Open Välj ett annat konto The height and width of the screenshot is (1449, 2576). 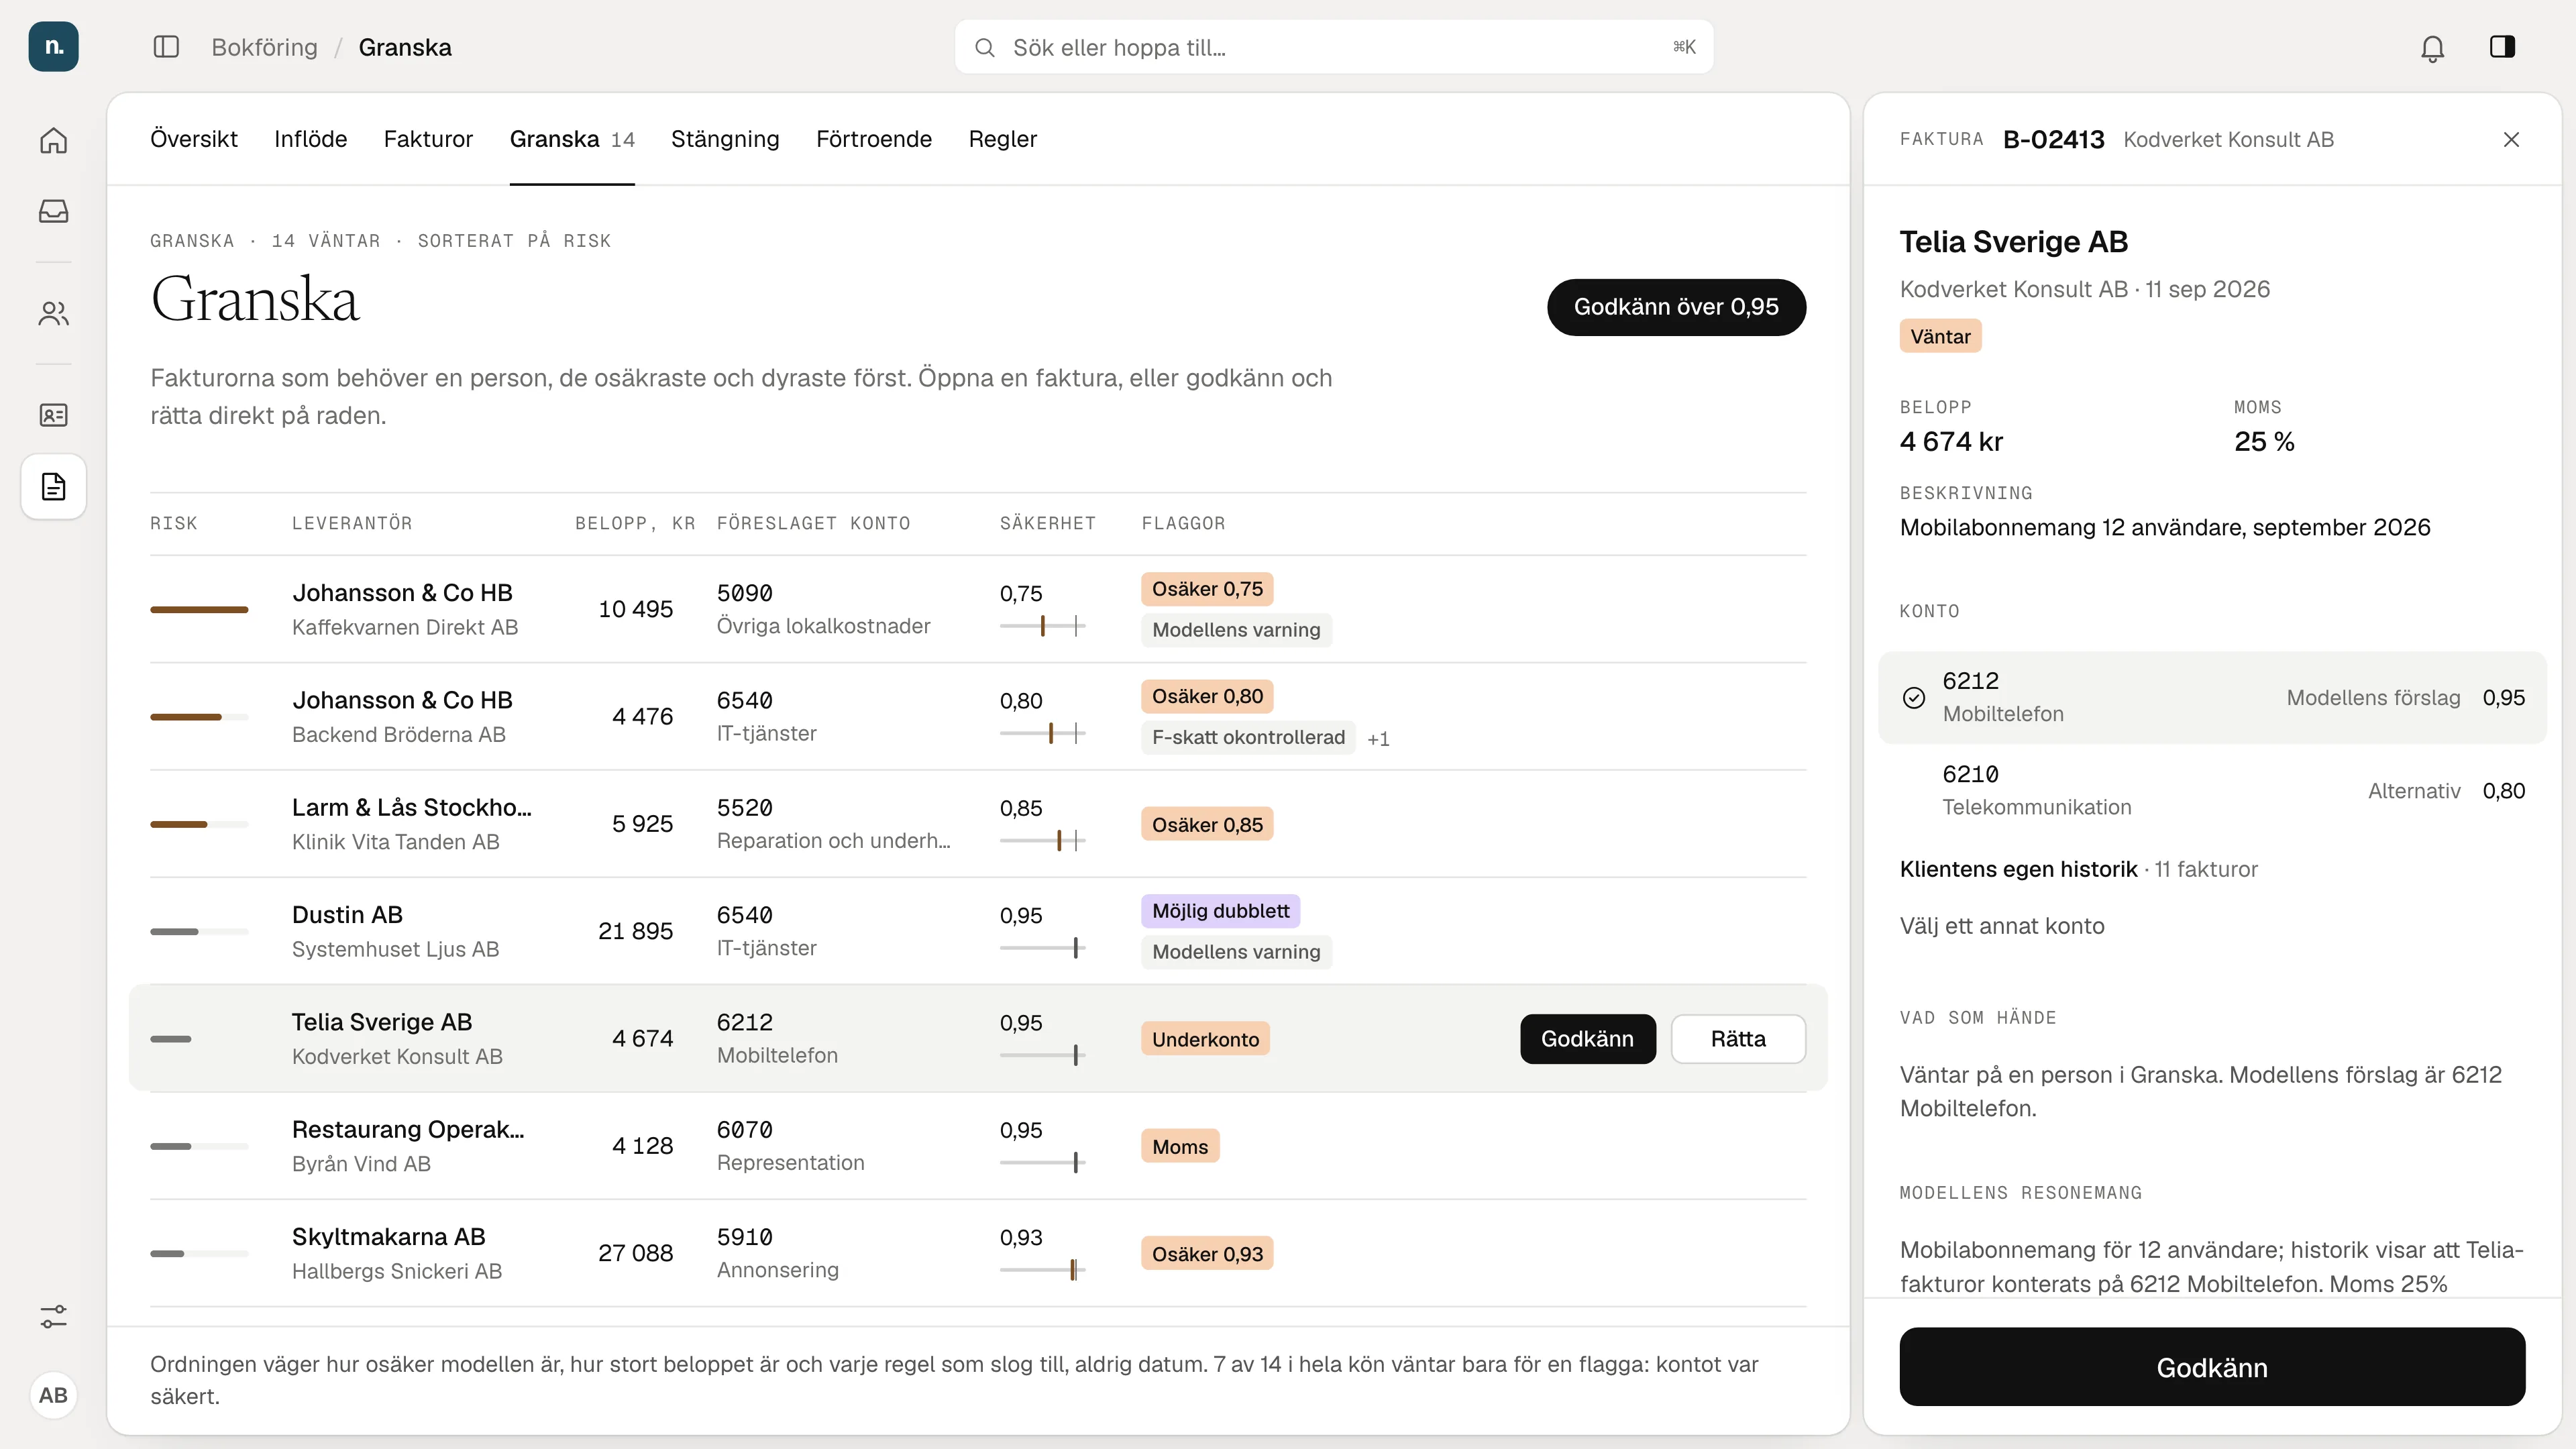(2002, 926)
